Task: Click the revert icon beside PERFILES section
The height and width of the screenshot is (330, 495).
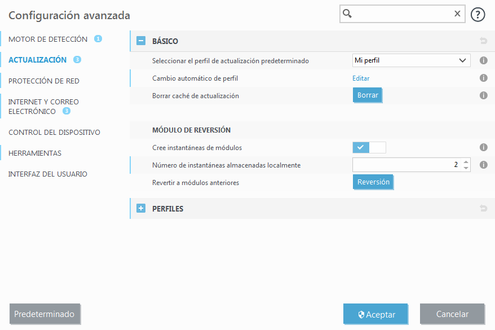Action: pos(483,208)
